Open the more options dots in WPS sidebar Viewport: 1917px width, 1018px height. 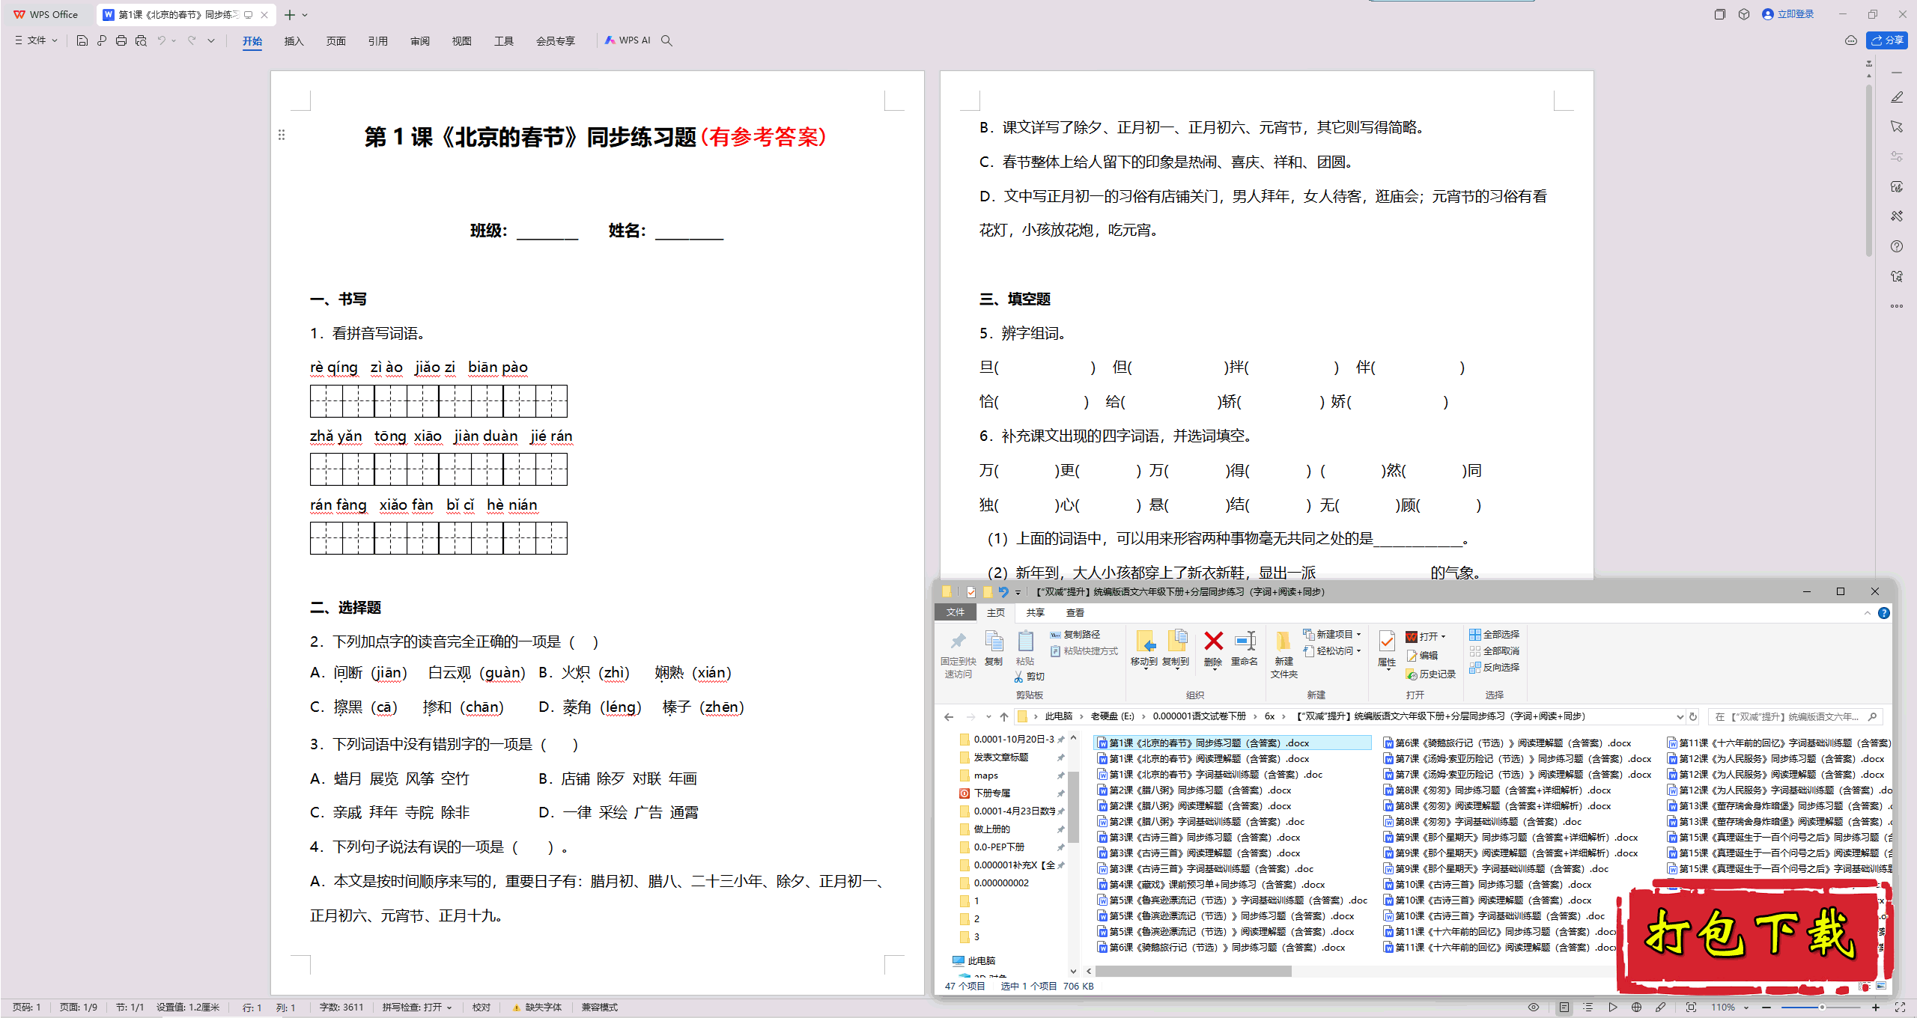pos(1897,306)
